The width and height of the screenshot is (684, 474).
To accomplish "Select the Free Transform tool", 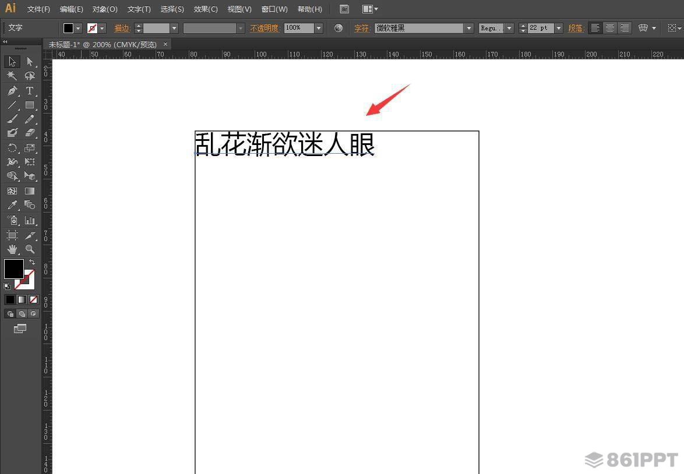I will (30, 162).
